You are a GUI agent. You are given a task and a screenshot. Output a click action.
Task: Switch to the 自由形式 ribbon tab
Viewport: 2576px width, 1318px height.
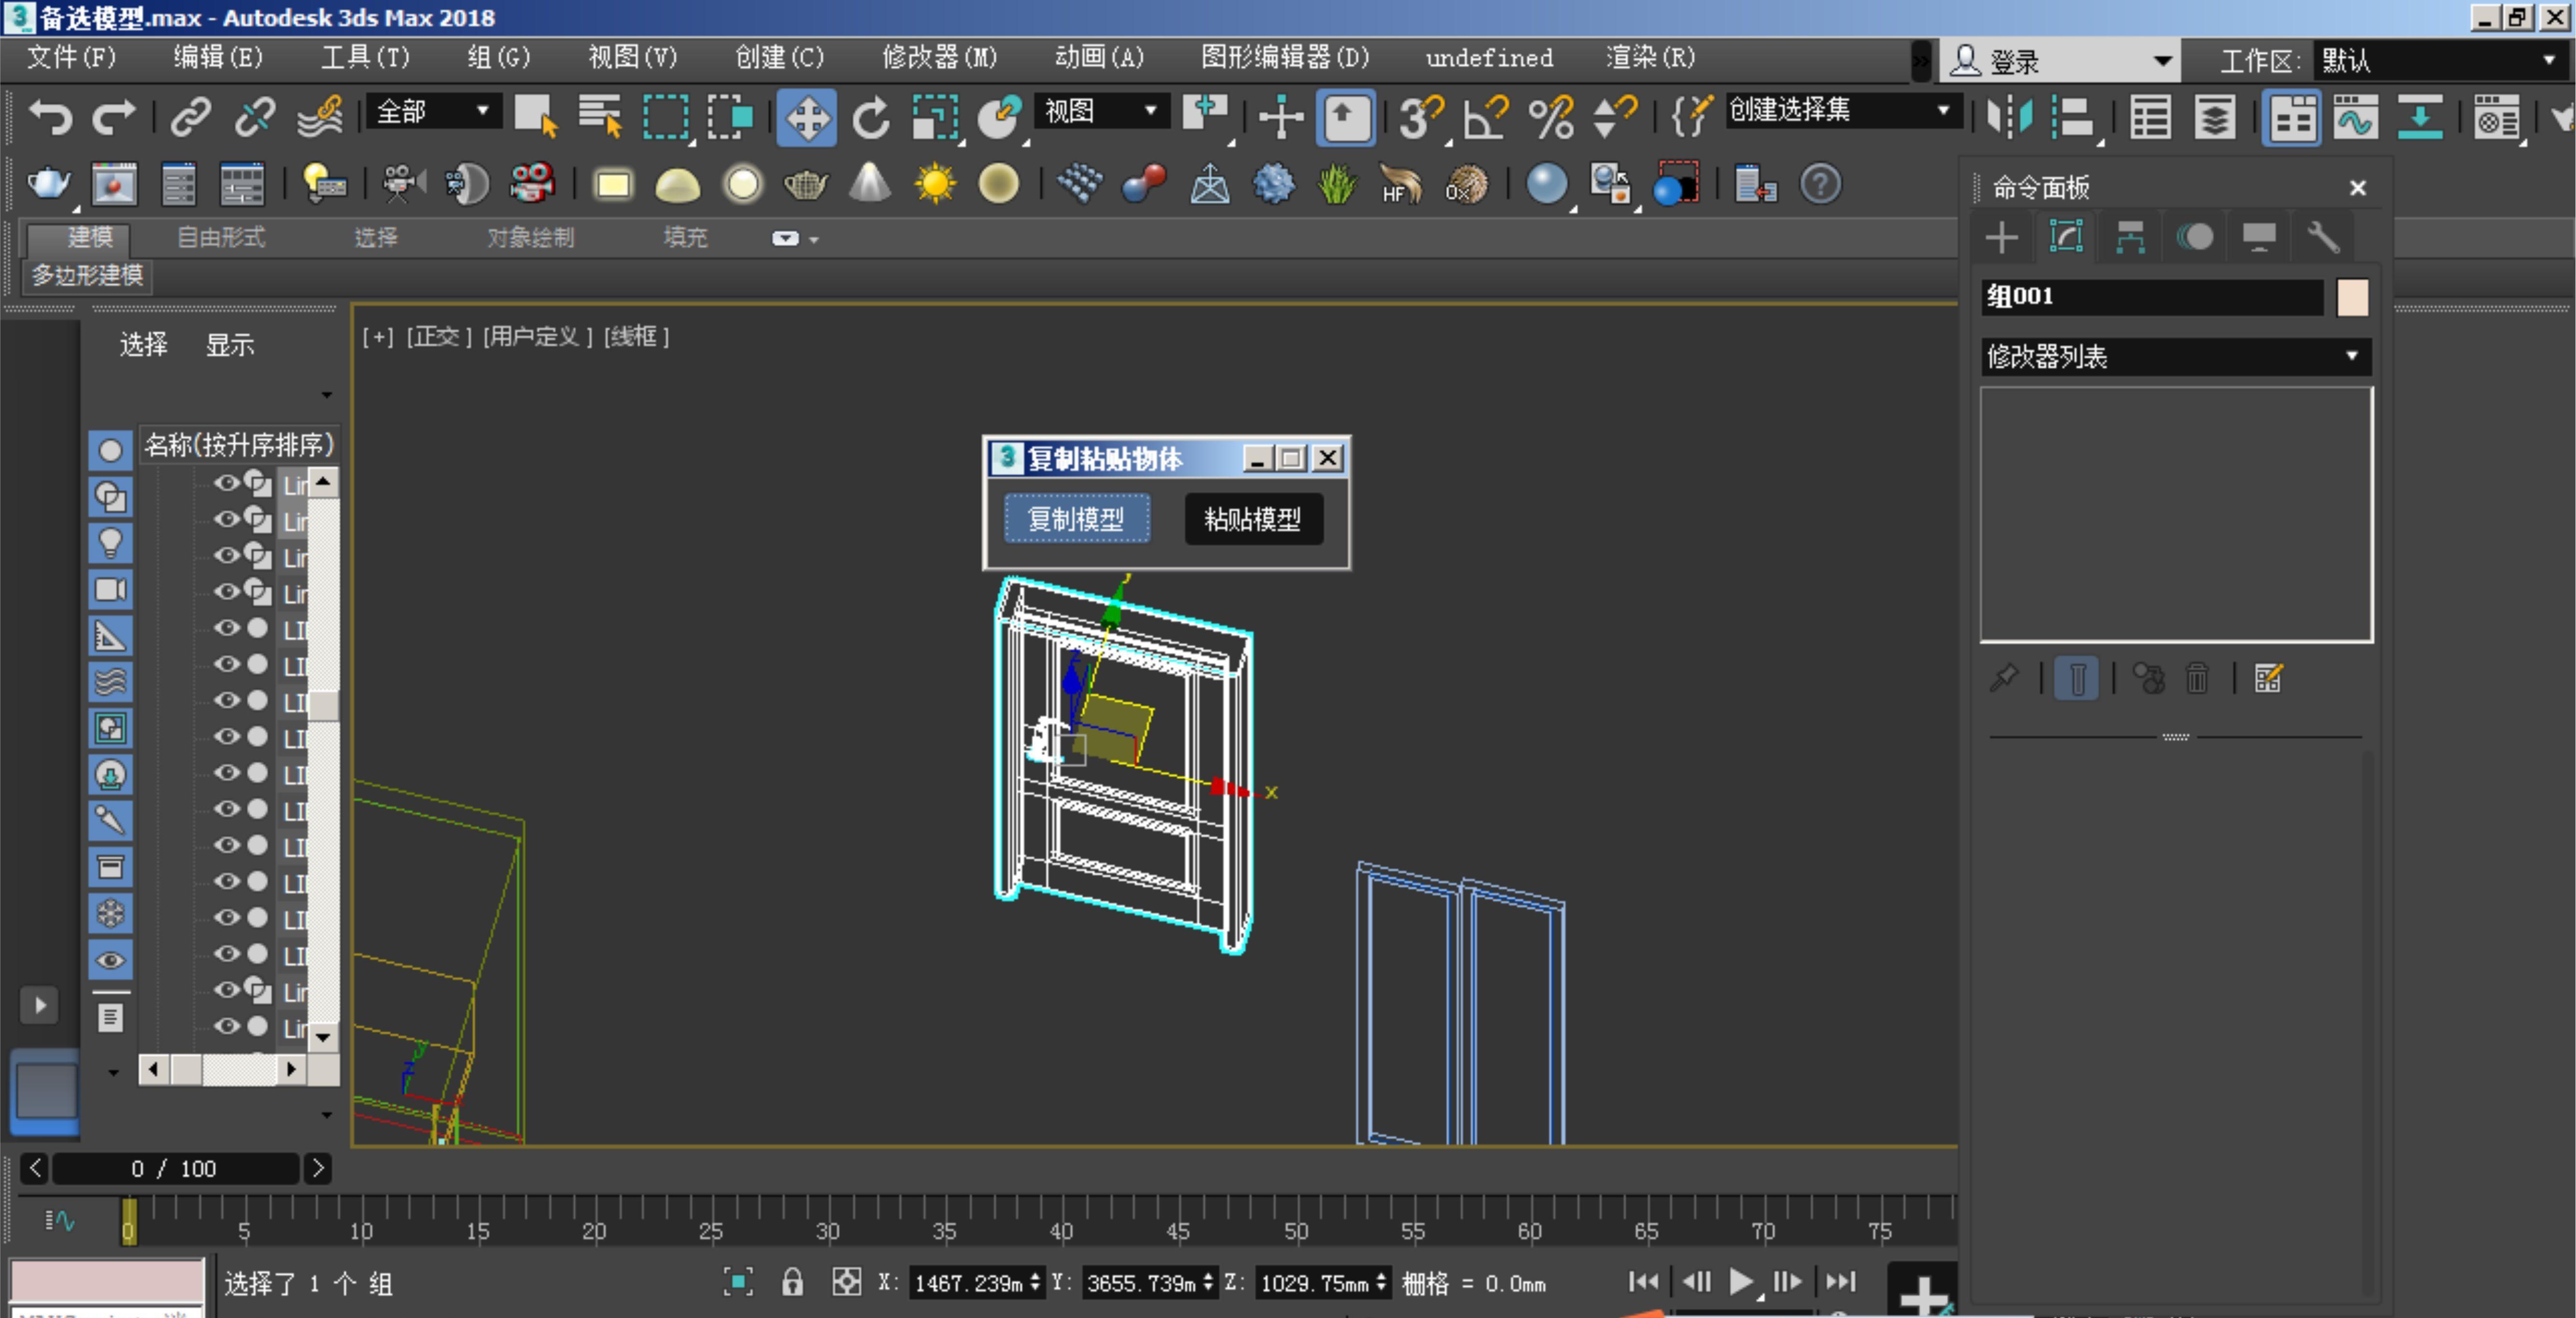[x=221, y=237]
